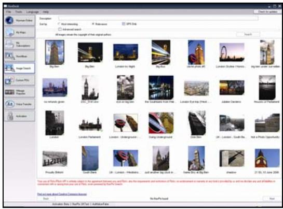283x209 pixels.
Task: Click the Back button at the bottom
Action: tap(46, 199)
